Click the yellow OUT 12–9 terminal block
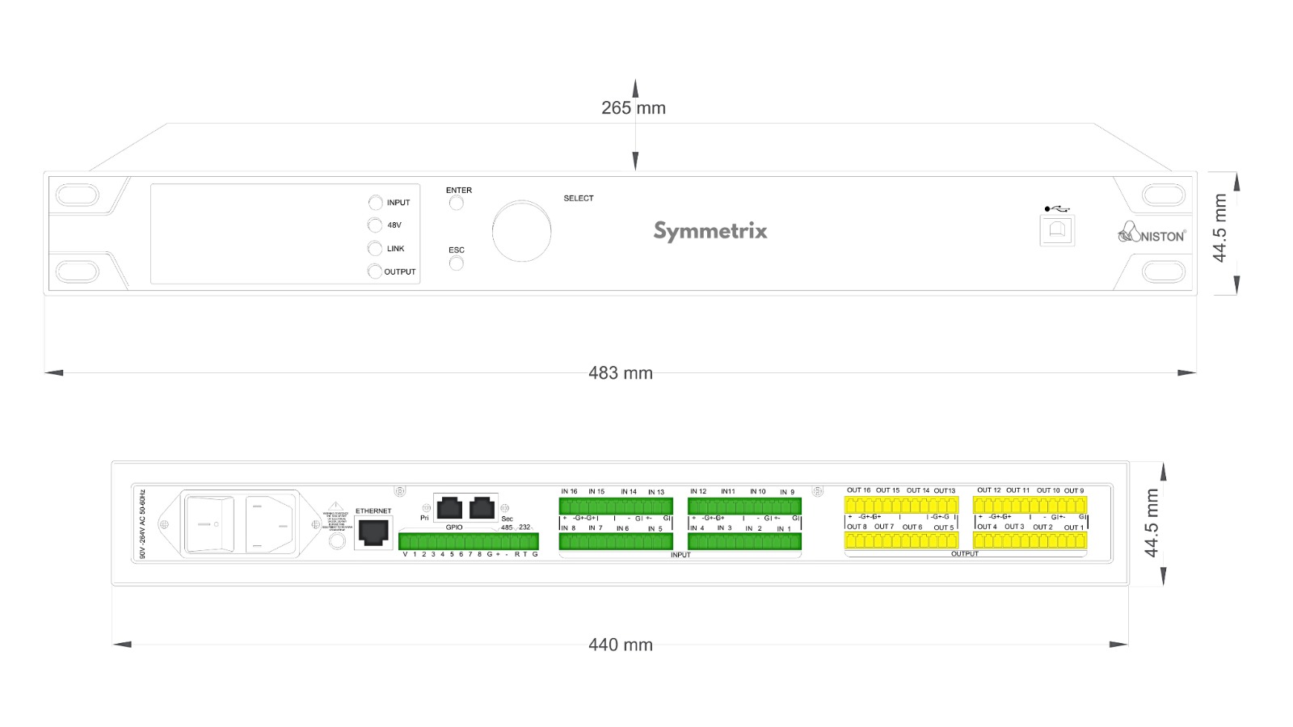This screenshot has width=1293, height=727. (x=1030, y=505)
